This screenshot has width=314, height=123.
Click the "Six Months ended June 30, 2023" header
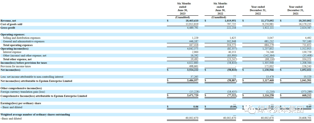(x=184, y=9)
